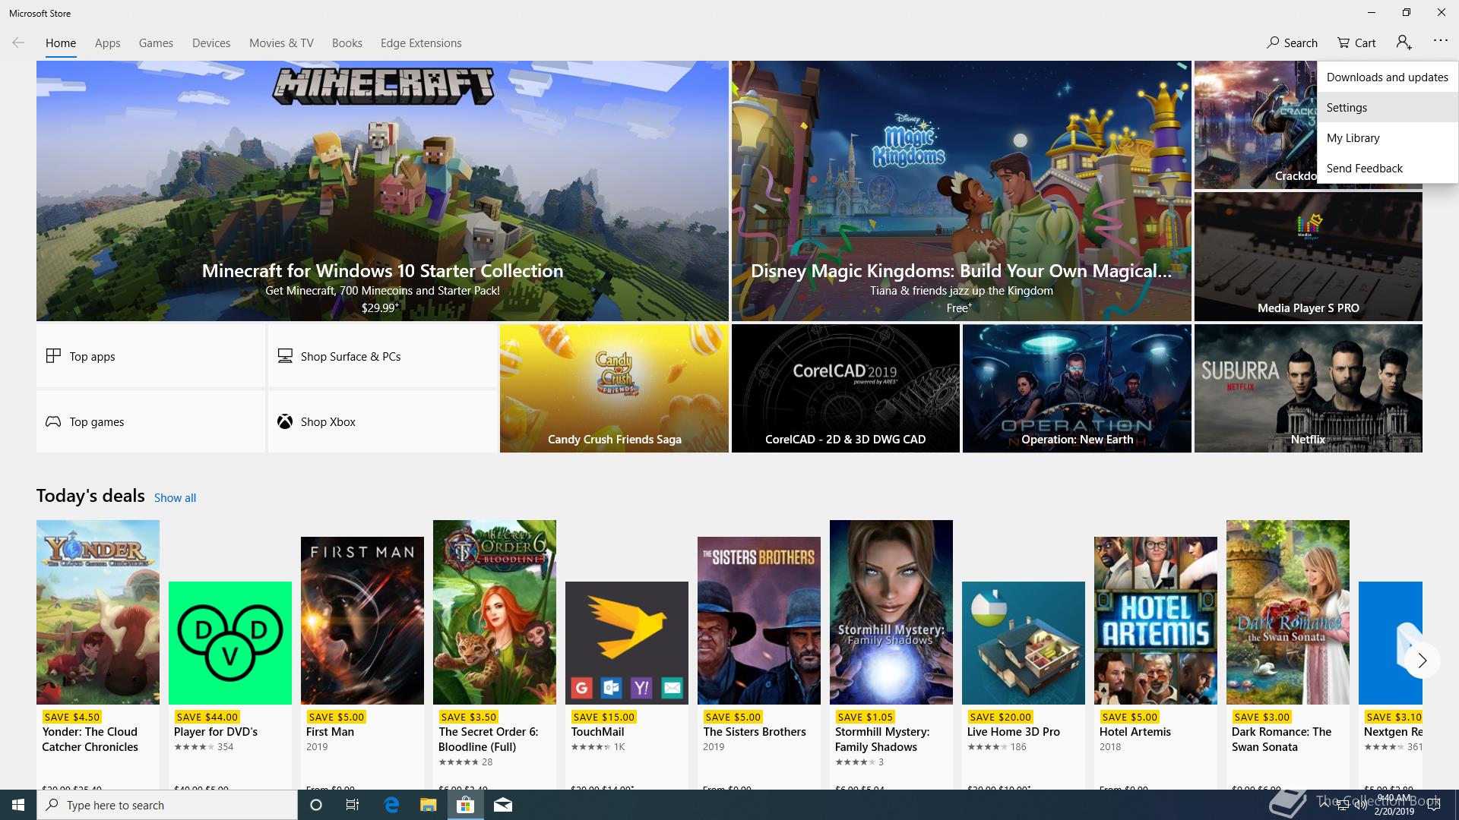Open Stormhill Mystery: Family Shadows deal
Viewport: 1459px width, 820px height.
(x=891, y=654)
